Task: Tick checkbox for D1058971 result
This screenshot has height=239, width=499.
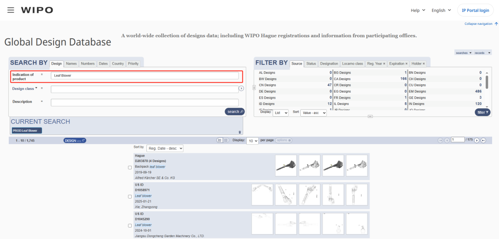Action: [130, 197]
